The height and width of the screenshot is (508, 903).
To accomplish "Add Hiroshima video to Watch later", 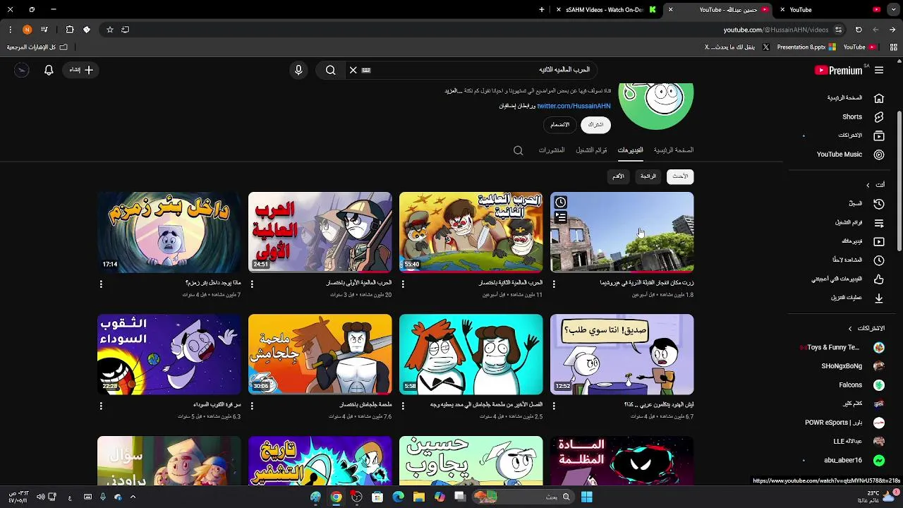I will coord(561,202).
